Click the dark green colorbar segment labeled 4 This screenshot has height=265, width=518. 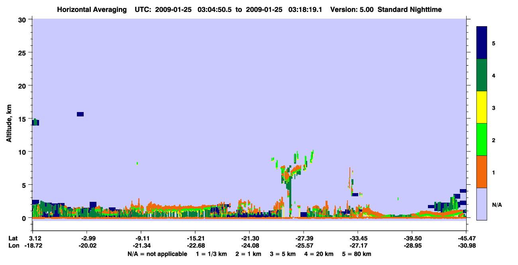[x=482, y=75]
